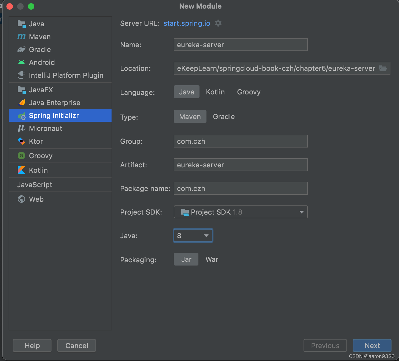Set build type to Maven
Image resolution: width=399 pixels, height=361 pixels.
190,117
